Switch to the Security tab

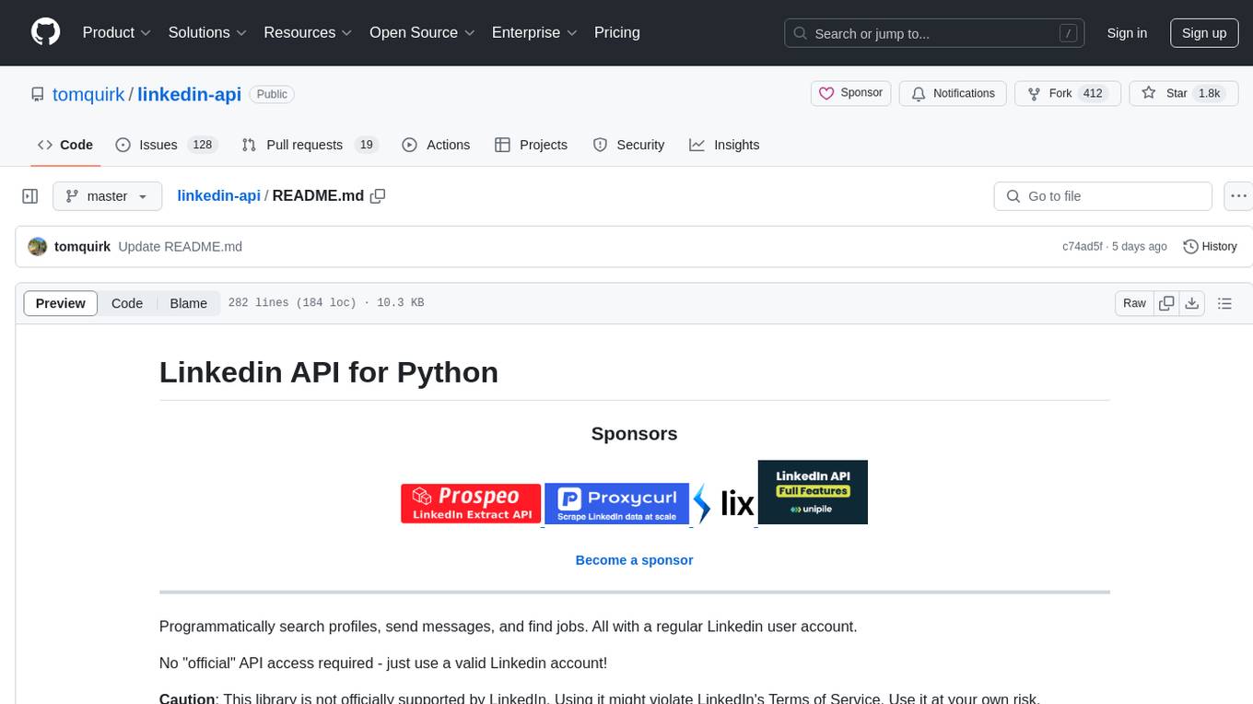[628, 145]
